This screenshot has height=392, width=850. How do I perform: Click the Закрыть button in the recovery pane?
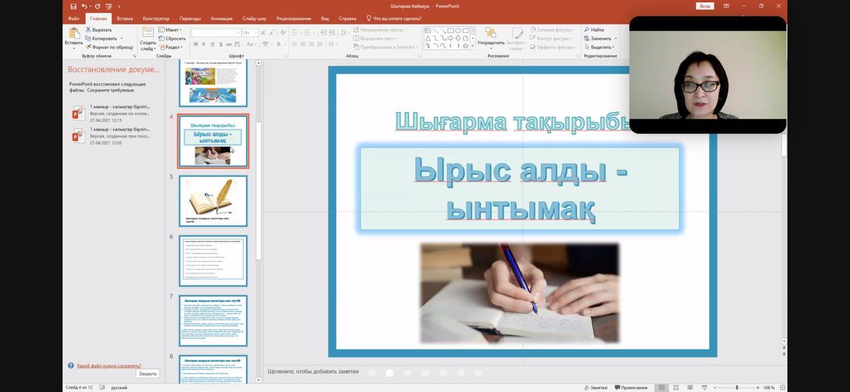(147, 373)
